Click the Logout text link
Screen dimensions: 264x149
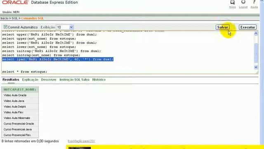pyautogui.click(x=243, y=7)
